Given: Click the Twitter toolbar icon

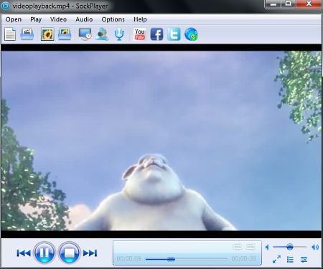Looking at the screenshot, I should pyautogui.click(x=174, y=34).
